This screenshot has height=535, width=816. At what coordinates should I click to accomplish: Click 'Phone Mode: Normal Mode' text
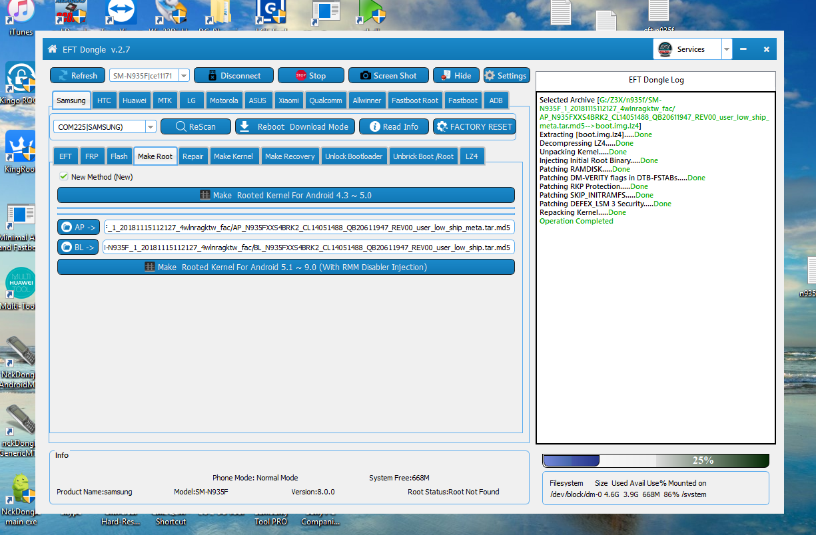(x=255, y=478)
